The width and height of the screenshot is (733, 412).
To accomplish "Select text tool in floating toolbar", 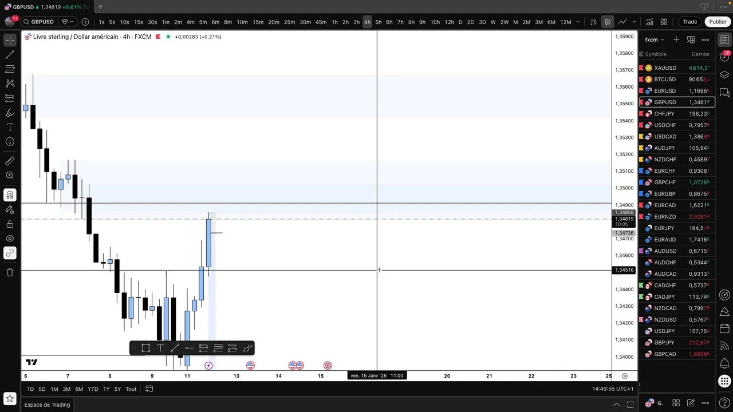I will (160, 348).
